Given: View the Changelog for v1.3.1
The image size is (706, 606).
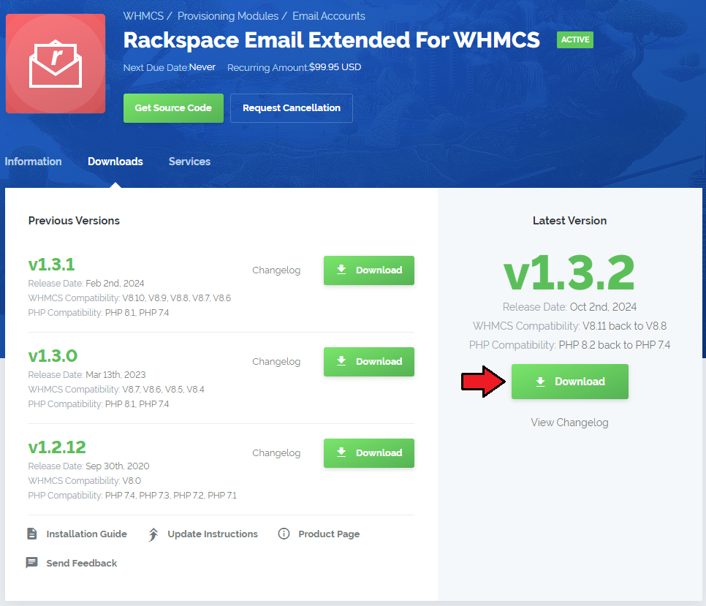Looking at the screenshot, I should [x=276, y=270].
